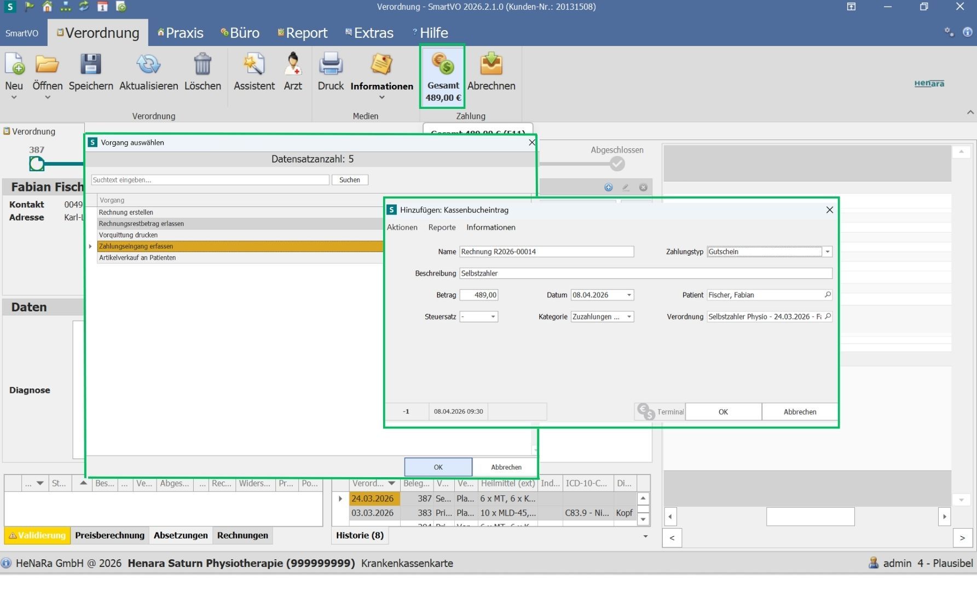
Task: Expand the Steuersatz dropdown
Action: coord(493,317)
